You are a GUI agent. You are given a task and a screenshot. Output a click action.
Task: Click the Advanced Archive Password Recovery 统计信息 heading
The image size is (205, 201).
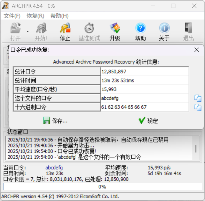pos(106,62)
